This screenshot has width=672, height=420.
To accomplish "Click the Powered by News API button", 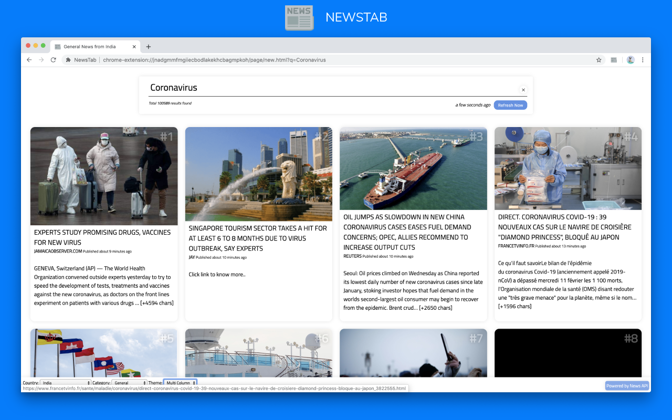I will tap(627, 385).
